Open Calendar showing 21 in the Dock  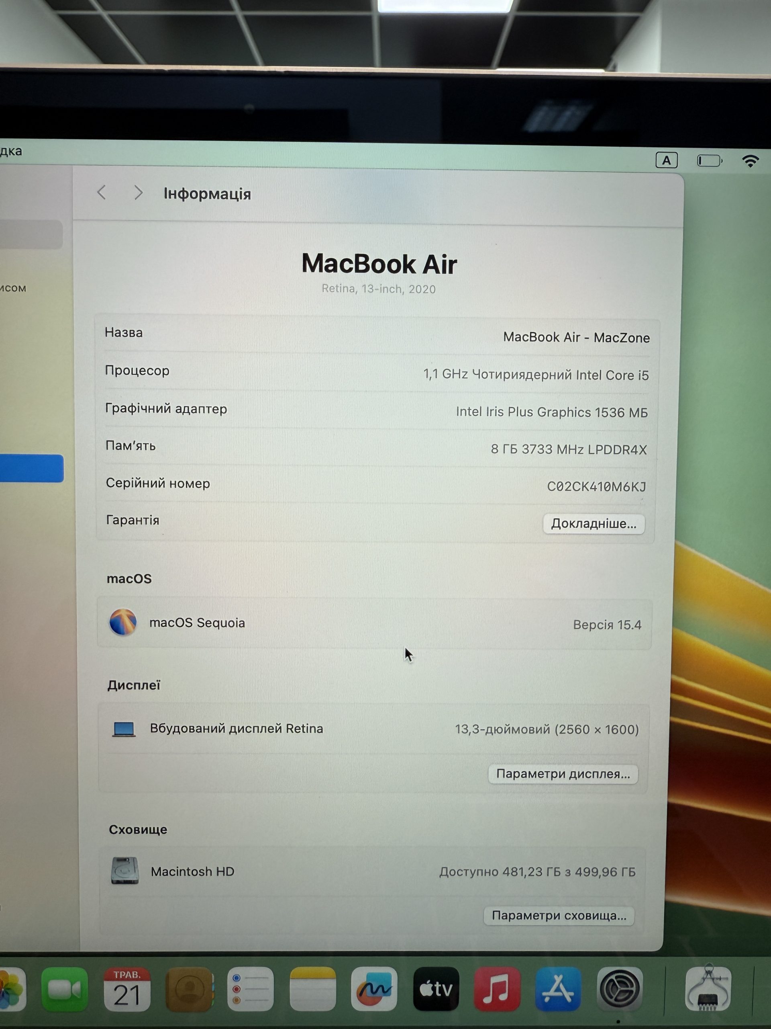pyautogui.click(x=127, y=989)
